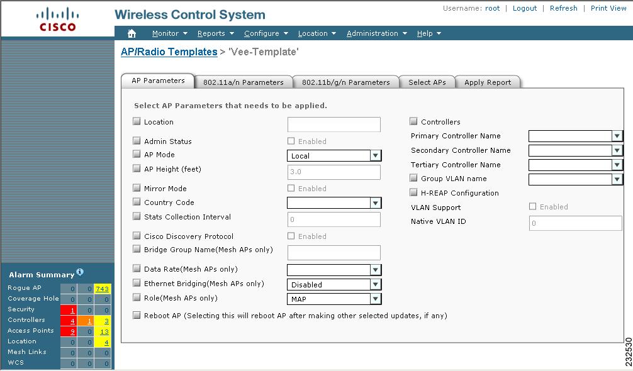
Task: Open the Tertiary Controller Name dropdown
Action: point(575,165)
